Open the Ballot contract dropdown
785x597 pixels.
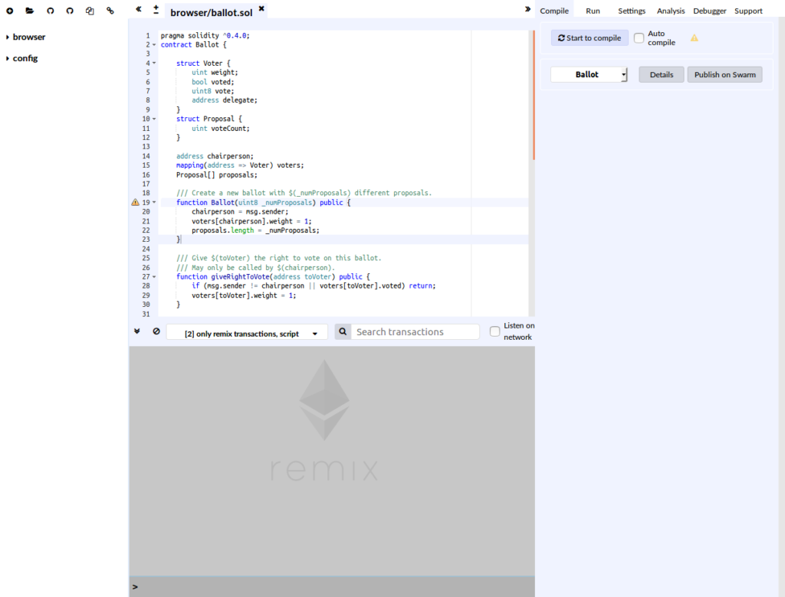(x=589, y=75)
